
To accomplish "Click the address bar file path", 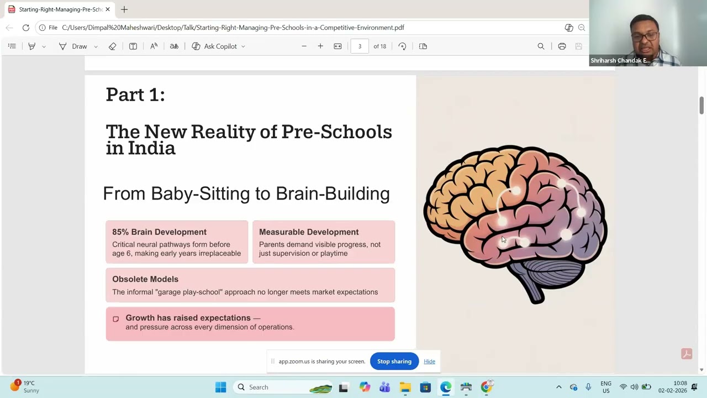I will click(x=233, y=28).
